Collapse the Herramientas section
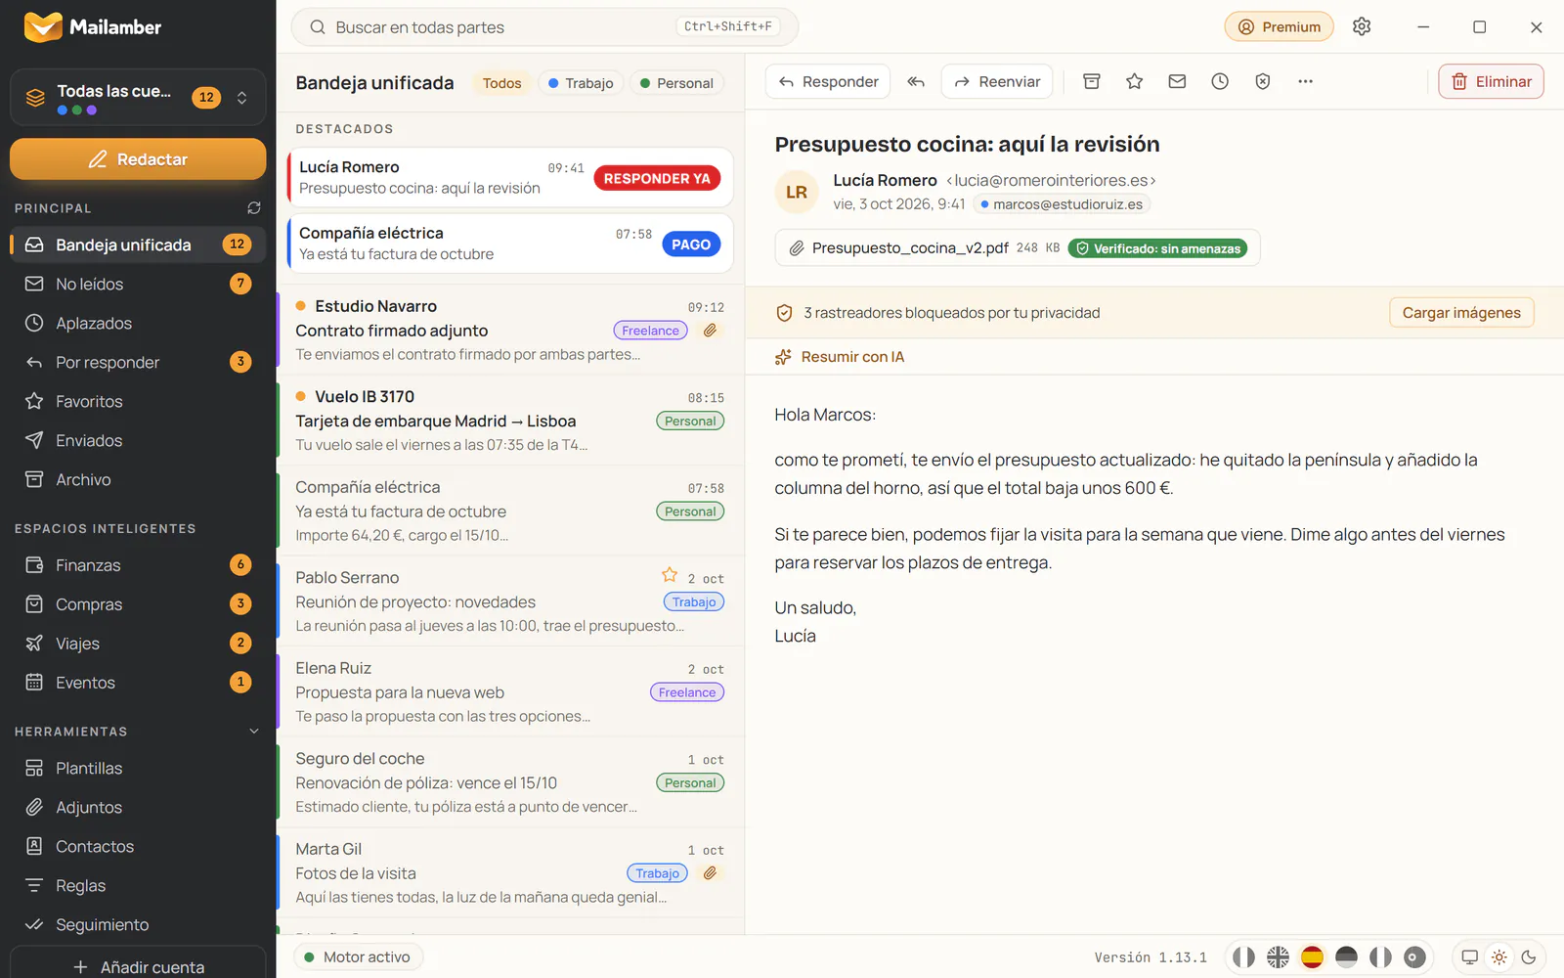The image size is (1564, 978). tap(254, 732)
